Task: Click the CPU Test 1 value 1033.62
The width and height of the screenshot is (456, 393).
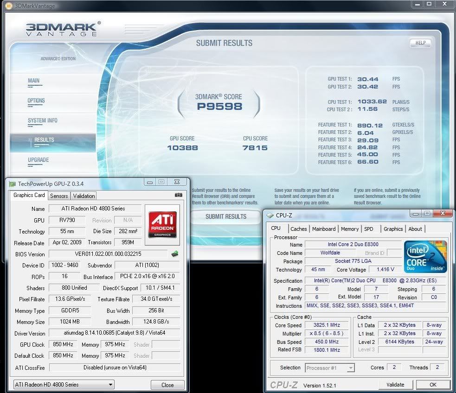Action: click(372, 101)
